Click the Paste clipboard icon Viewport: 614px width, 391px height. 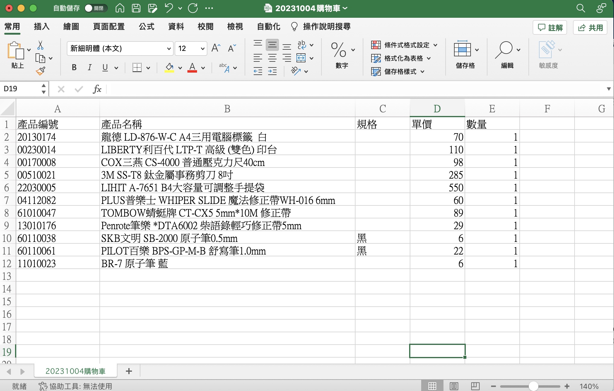(16, 50)
